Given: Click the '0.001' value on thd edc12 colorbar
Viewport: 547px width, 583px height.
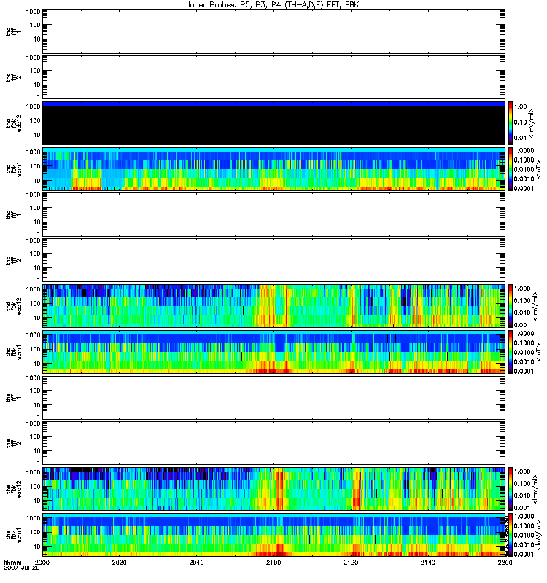Looking at the screenshot, I should coord(522,325).
